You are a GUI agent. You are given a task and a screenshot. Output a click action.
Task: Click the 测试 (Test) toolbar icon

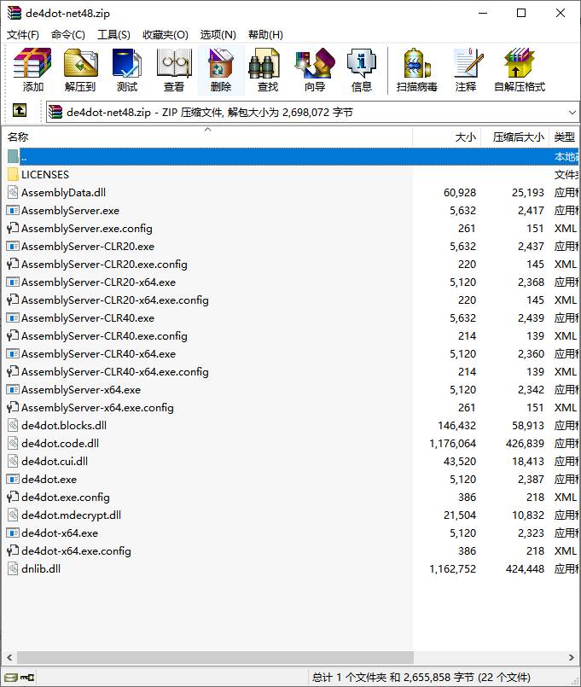pyautogui.click(x=127, y=63)
